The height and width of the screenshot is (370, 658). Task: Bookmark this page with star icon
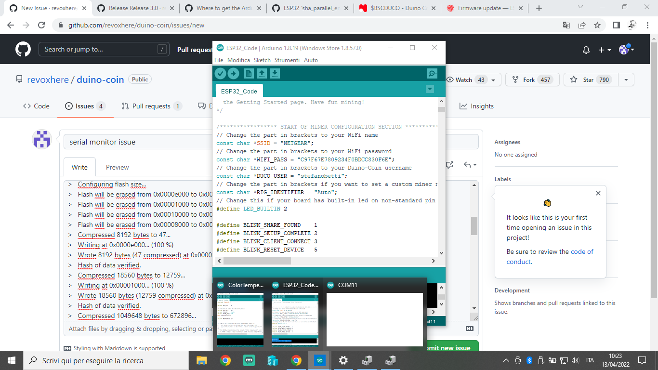coord(597,25)
